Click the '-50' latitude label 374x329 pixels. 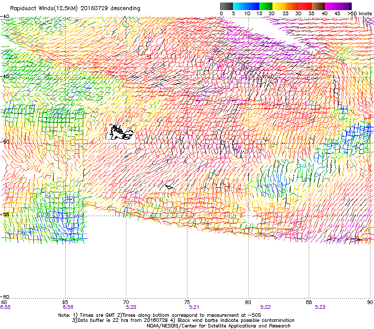pos(5,142)
